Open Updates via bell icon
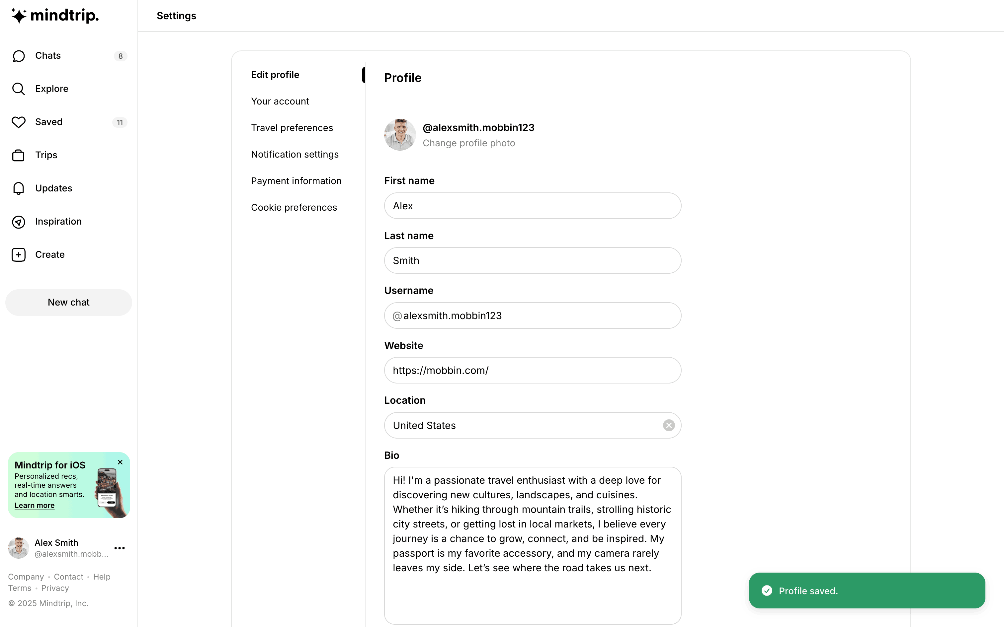1004x627 pixels. (19, 188)
